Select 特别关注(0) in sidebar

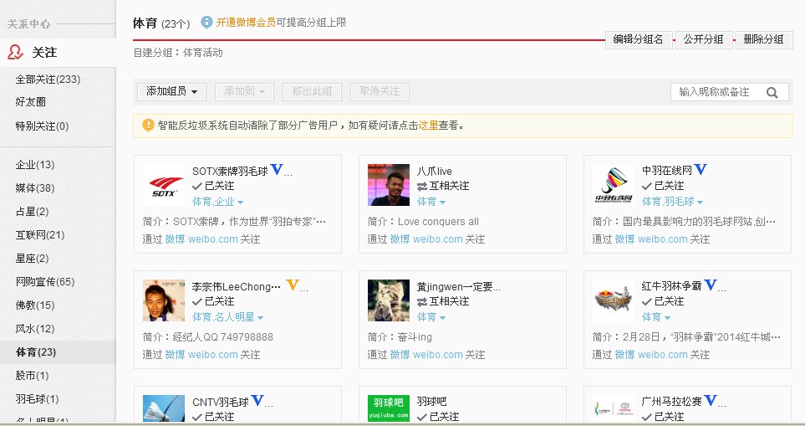click(42, 126)
